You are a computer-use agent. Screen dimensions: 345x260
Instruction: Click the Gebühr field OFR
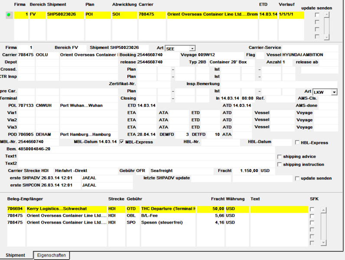coord(142,171)
